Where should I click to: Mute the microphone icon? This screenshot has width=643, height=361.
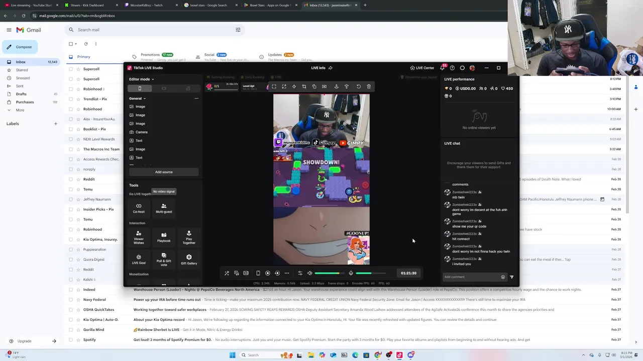tap(351, 273)
